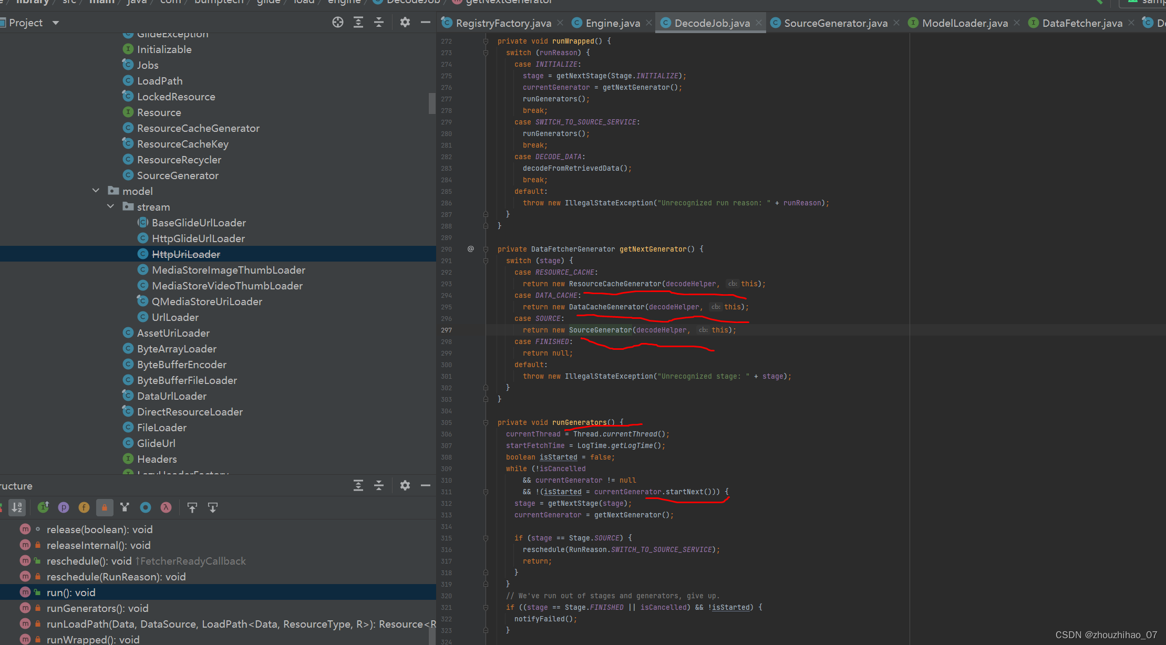Viewport: 1166px width, 645px height.
Task: Click DataCacheGenerator constructor call at line 295
Action: pos(606,307)
